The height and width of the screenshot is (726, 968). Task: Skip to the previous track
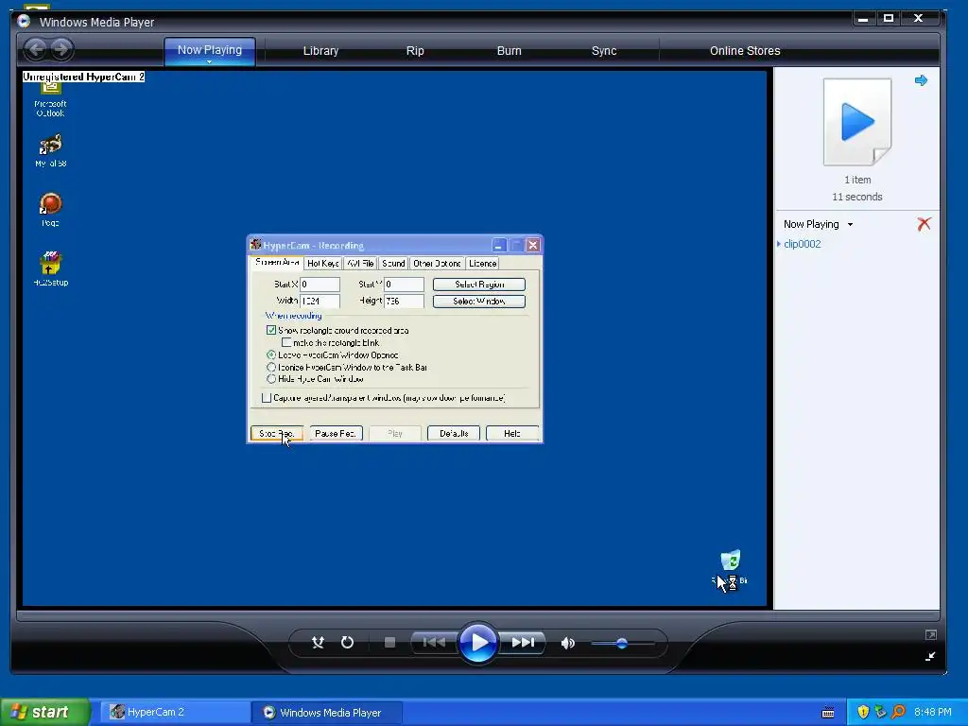point(434,643)
